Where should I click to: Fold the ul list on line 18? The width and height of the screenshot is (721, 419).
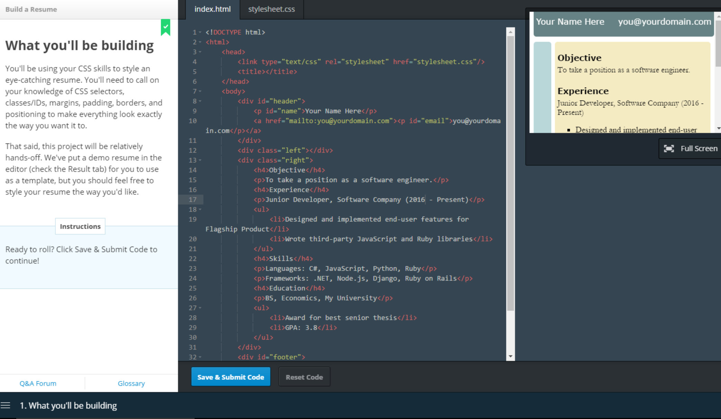pyautogui.click(x=200, y=210)
